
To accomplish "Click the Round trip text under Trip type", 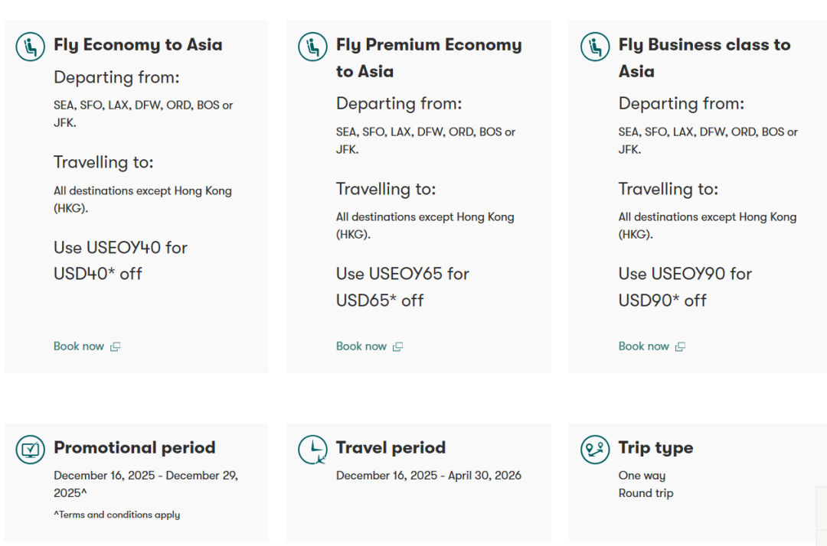I will pyautogui.click(x=646, y=493).
